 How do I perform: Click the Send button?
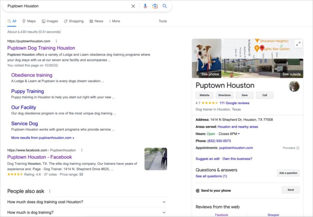[x=291, y=190]
